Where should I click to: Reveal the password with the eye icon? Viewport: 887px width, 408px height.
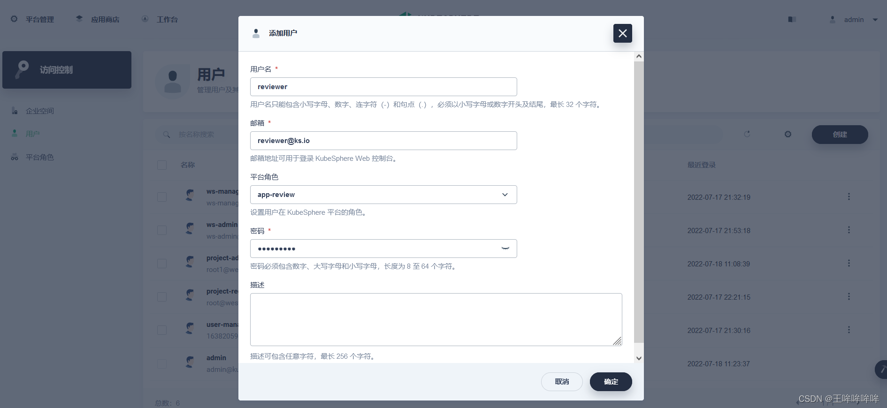[505, 249]
